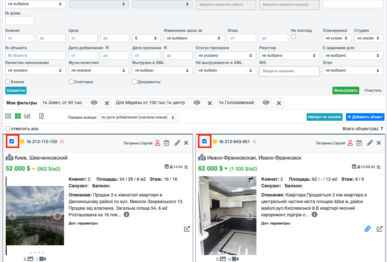Click blue link icon on Ivano-Frankovsk listing
This screenshot has height=262, width=387.
click(367, 229)
